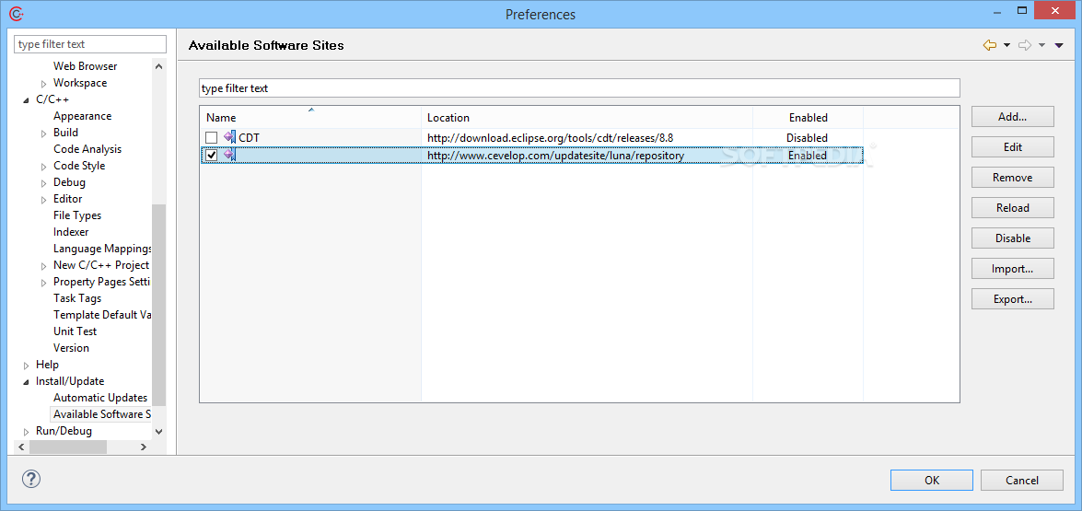Confirm with the OK button
Screen dimensions: 1082x511
[932, 480]
